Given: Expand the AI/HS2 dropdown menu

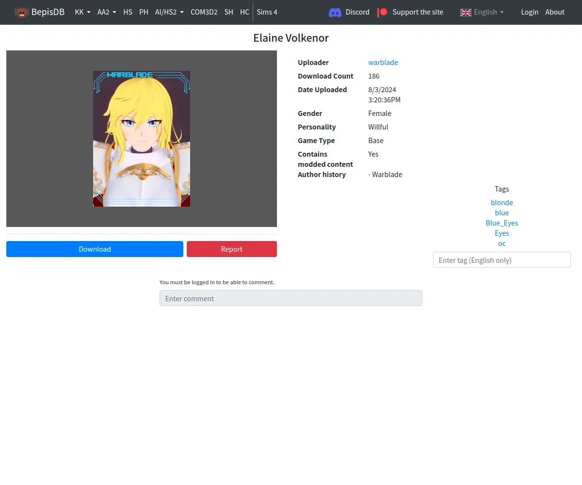Looking at the screenshot, I should pyautogui.click(x=169, y=12).
